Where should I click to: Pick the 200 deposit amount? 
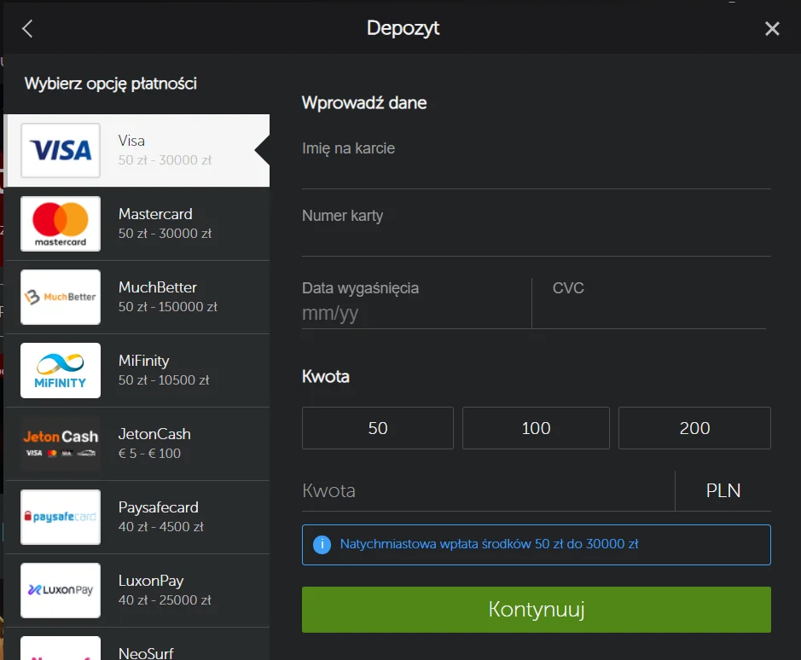pos(694,427)
